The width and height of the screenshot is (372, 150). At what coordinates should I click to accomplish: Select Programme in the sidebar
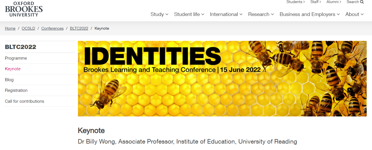16,58
